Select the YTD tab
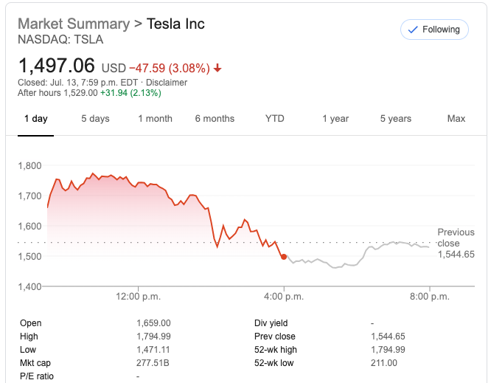Viewport: 491px width, 383px height. point(275,119)
